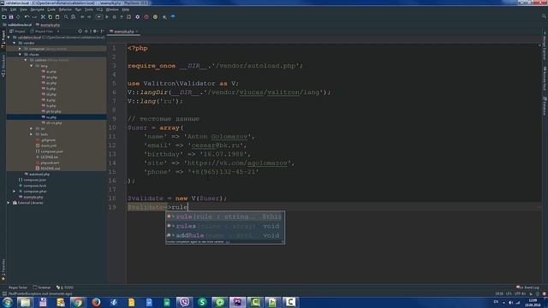
Task: Click the search everywhere icon at top right
Action: (544, 16)
